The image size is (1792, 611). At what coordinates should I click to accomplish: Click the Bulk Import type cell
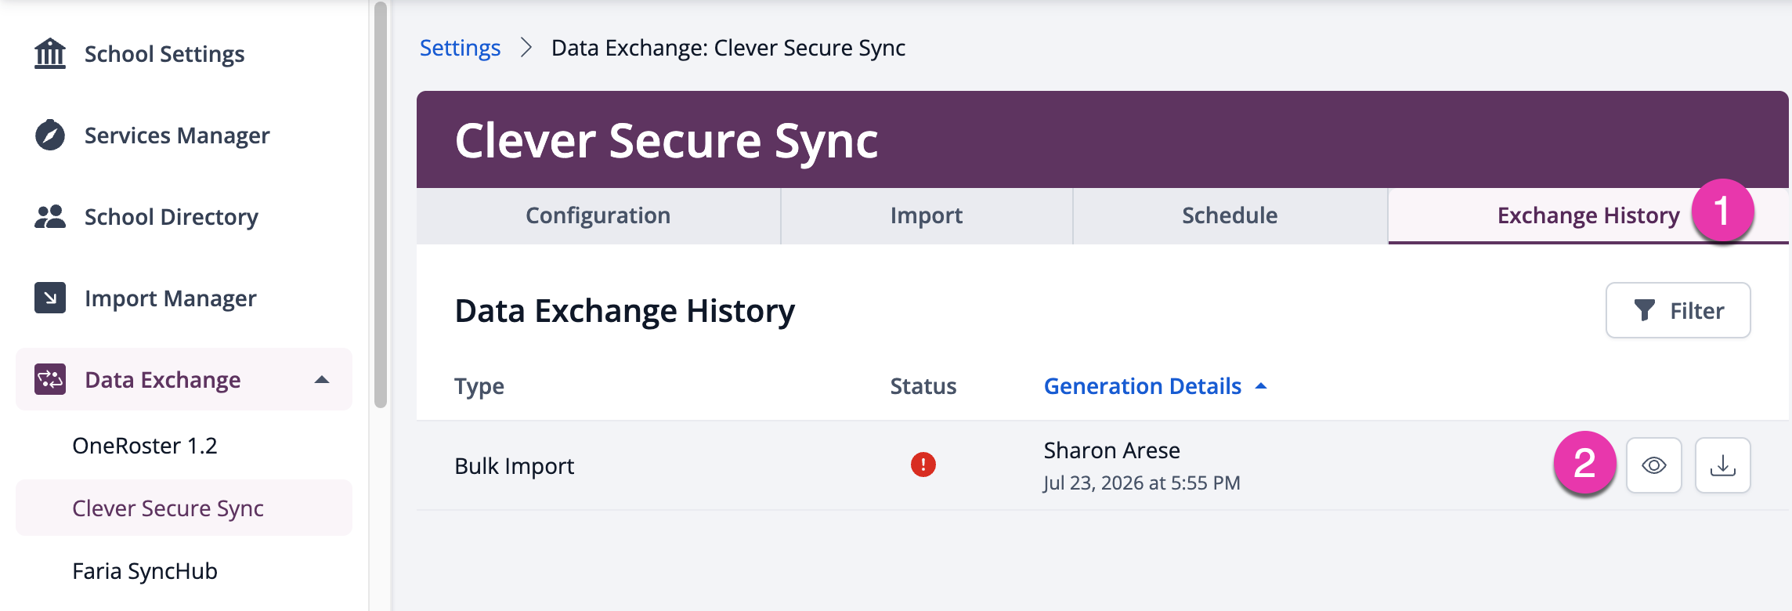pos(515,466)
